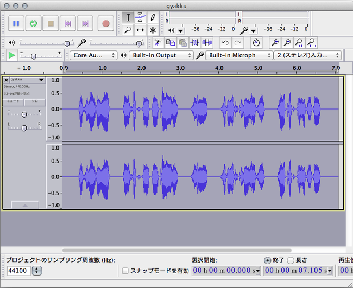The height and width of the screenshot is (288, 353).
Task: Click the Silence audio icon
Action: point(207,42)
